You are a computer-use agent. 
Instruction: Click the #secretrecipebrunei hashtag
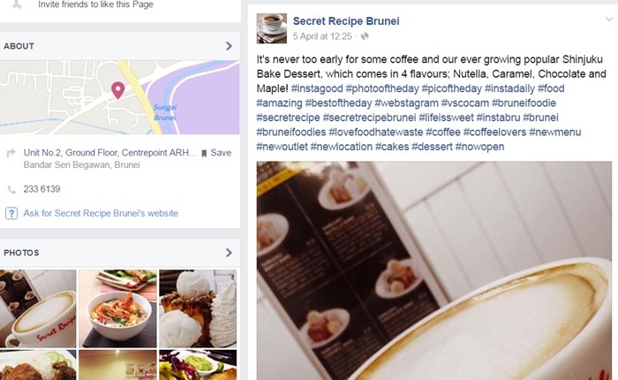click(x=369, y=118)
